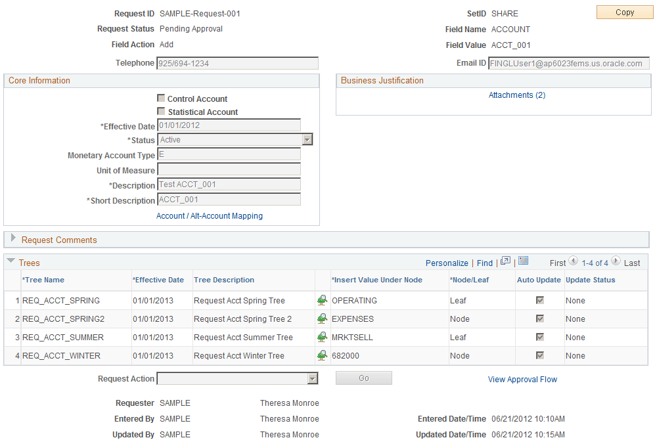This screenshot has height=440, width=655.
Task: Enable the Statistical Account checkbox
Action: pos(161,111)
